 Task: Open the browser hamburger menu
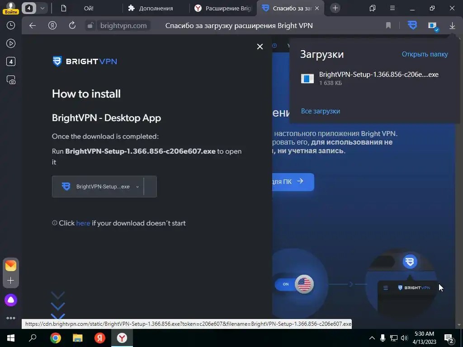pyautogui.click(x=392, y=8)
